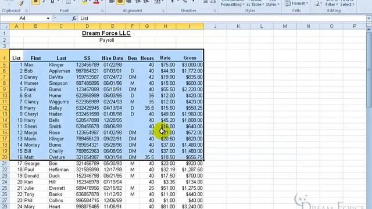This screenshot has width=372, height=209.
Task: Select the $1,287.60 gross cell
Action: [190, 170]
